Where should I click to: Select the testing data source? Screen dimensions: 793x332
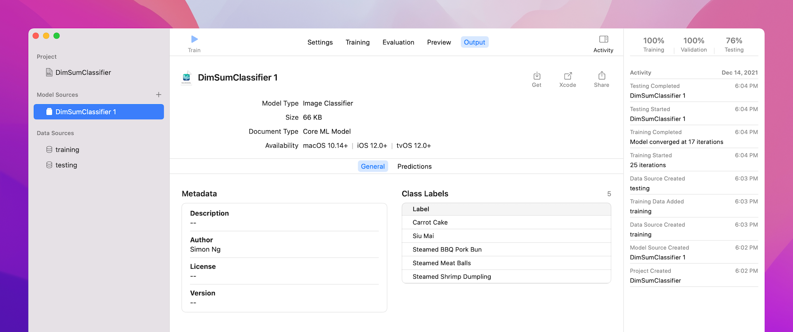tap(66, 165)
